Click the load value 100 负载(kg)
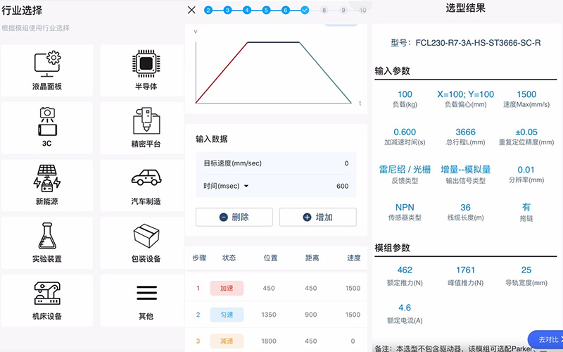 [405, 94]
